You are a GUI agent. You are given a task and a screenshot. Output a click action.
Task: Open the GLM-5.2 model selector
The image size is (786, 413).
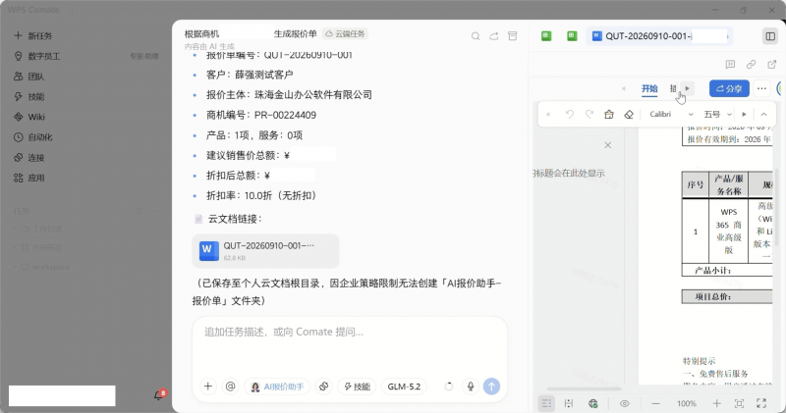coord(404,387)
